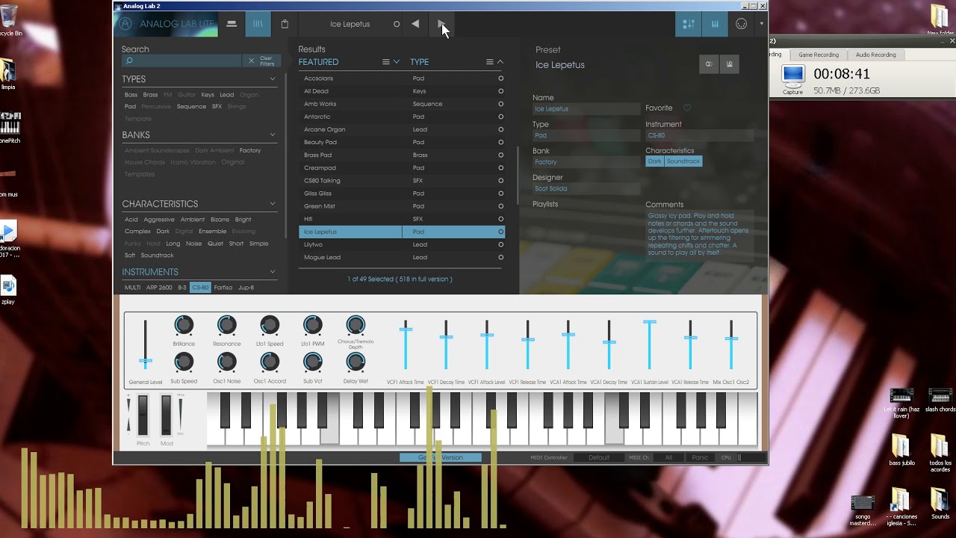The image size is (956, 538).
Task: Click the Brilliance knob
Action: pyautogui.click(x=184, y=325)
